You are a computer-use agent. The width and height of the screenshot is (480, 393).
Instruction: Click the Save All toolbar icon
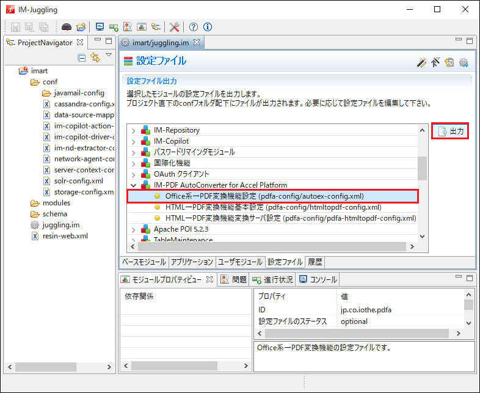(x=43, y=27)
